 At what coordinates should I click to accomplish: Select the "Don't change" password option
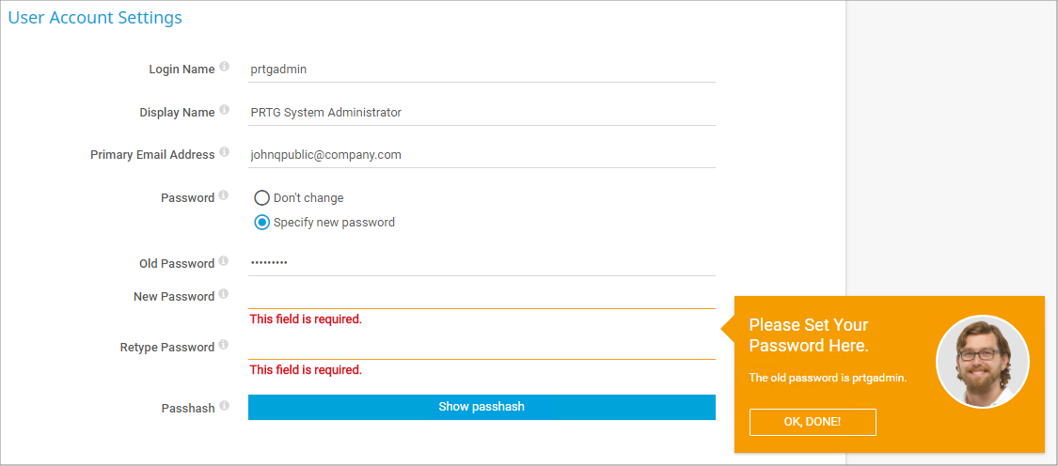(262, 198)
